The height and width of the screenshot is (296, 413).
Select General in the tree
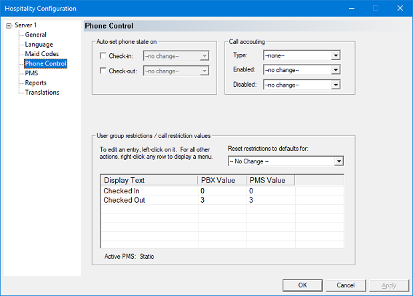[35, 35]
